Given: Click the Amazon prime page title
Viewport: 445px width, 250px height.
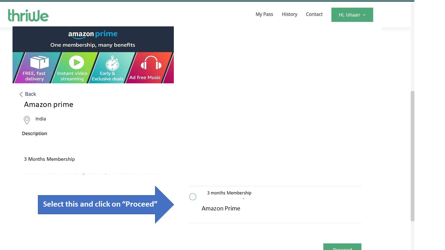Looking at the screenshot, I should (x=49, y=105).
